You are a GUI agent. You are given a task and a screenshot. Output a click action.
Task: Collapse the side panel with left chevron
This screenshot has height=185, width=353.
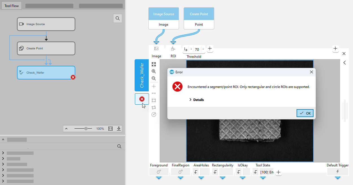(x=345, y=63)
